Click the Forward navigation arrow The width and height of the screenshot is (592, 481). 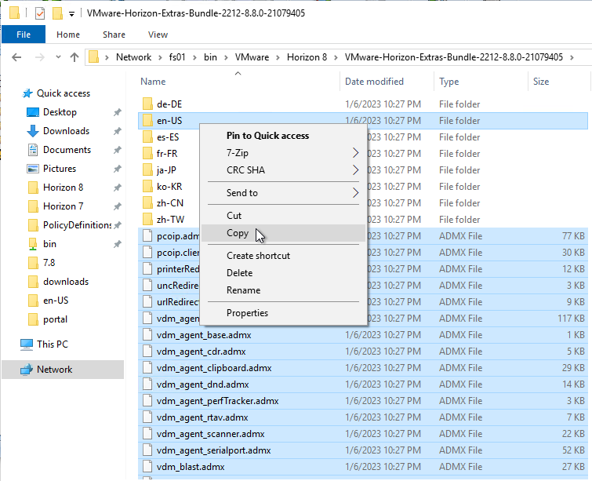40,57
